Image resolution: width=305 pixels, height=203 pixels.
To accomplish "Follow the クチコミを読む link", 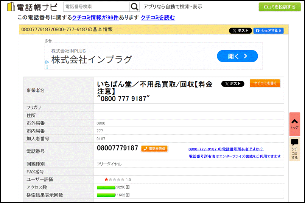I will point(158,18).
